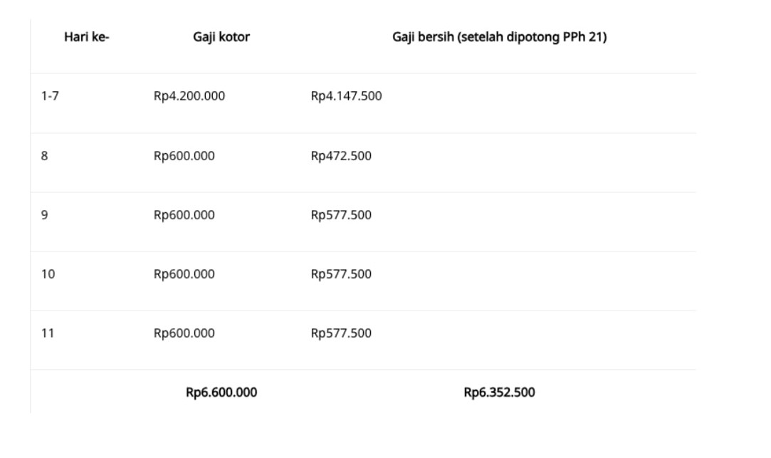Click day '8' in first column
This screenshot has width=771, height=458.
point(44,156)
